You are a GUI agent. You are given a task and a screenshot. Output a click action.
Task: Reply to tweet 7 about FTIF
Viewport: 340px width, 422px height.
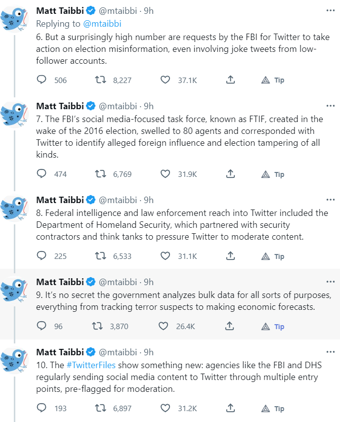click(x=42, y=174)
